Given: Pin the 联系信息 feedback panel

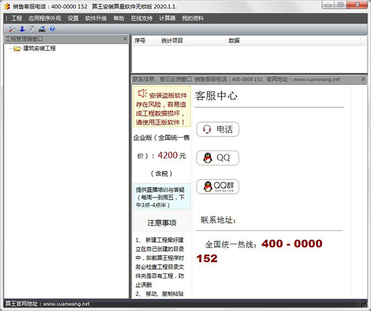Looking at the screenshot, I should 364,80.
